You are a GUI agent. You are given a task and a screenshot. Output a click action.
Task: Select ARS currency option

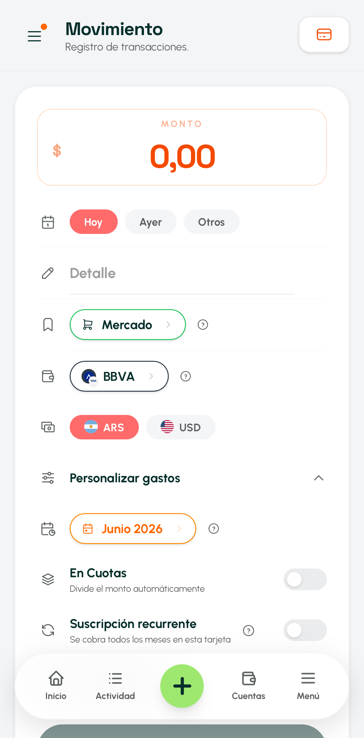(104, 427)
